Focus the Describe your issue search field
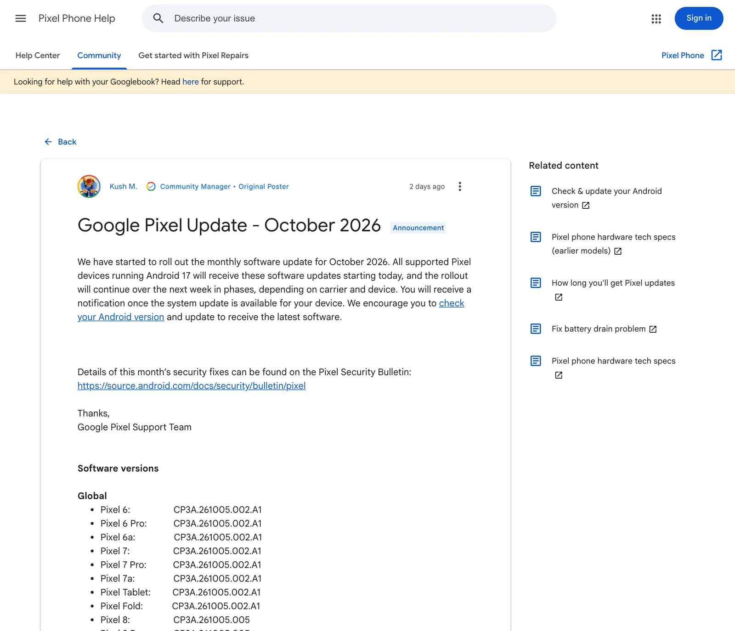Viewport: 735px width, 631px height. click(349, 18)
